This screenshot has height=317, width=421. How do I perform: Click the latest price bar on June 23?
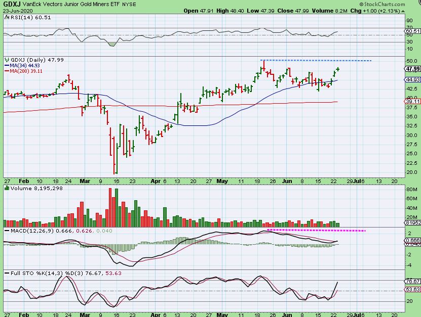337,69
